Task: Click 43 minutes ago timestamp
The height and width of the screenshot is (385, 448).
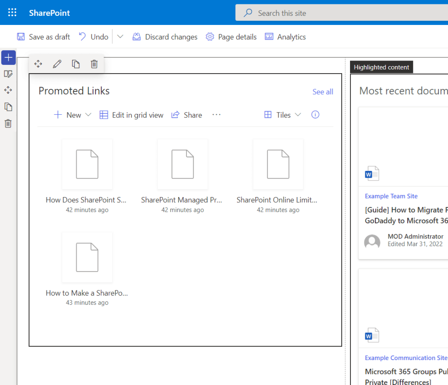Action: pos(87,303)
